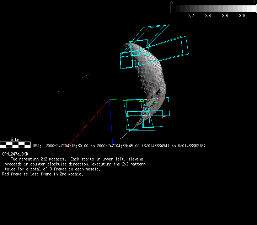Click the grayscale color bar legend
This screenshot has height=225, width=257.
tap(213, 9)
